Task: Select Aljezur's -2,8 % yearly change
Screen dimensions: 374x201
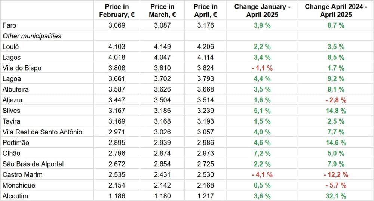Action: coord(336,100)
